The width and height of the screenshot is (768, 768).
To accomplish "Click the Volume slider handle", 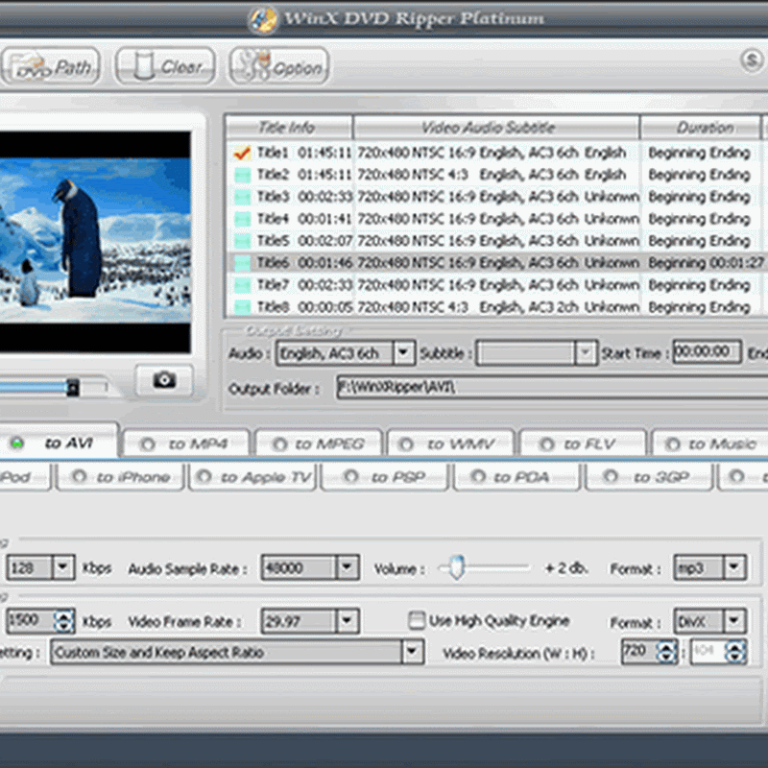I will coord(457,568).
